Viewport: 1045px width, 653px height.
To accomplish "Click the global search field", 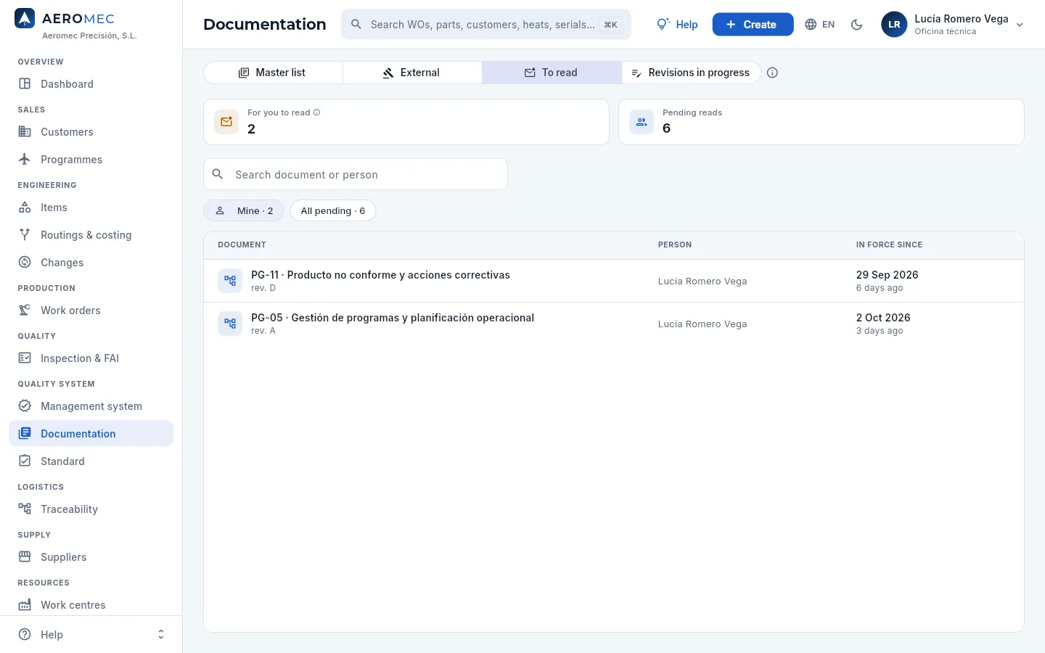I will (x=486, y=25).
